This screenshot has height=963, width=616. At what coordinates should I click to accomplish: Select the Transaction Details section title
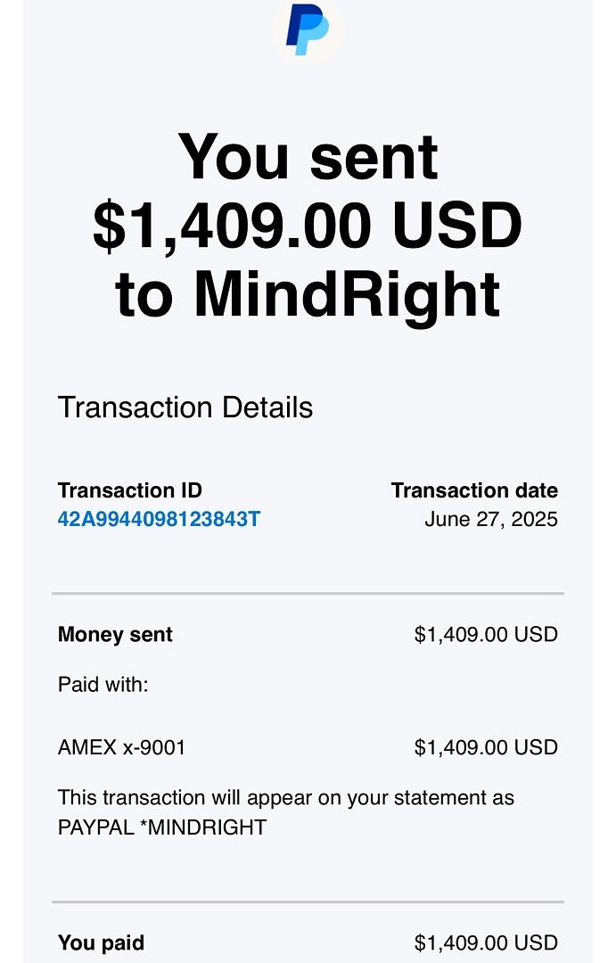[185, 407]
